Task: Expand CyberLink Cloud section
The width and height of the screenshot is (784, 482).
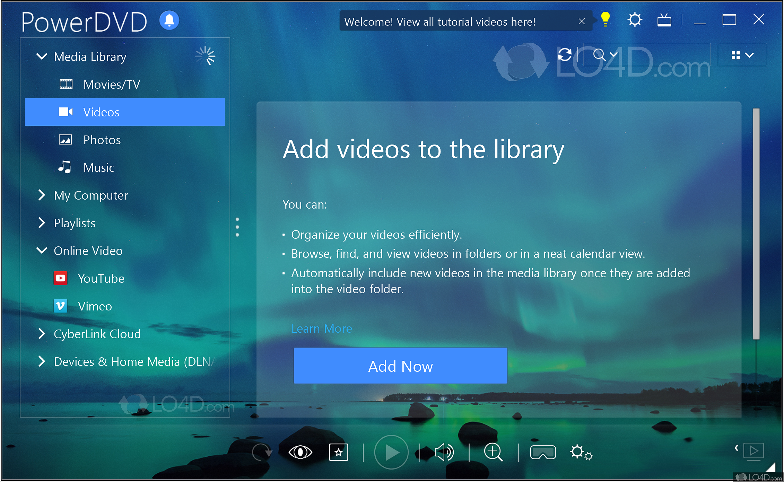Action: [x=42, y=334]
